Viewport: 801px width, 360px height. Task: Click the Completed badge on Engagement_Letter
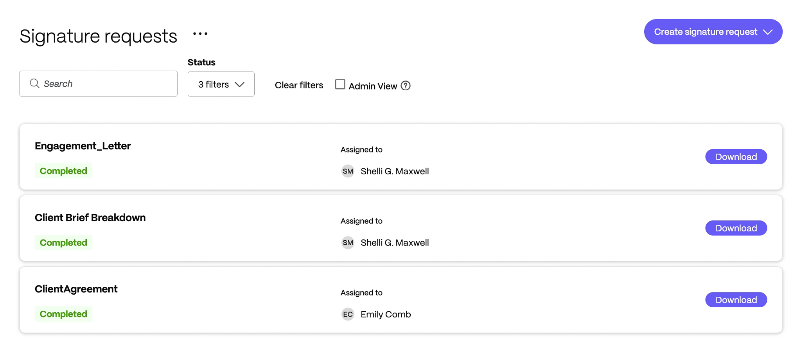coord(63,171)
